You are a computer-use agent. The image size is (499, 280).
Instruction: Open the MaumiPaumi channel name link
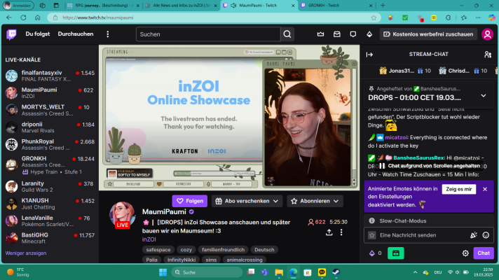coord(164,211)
